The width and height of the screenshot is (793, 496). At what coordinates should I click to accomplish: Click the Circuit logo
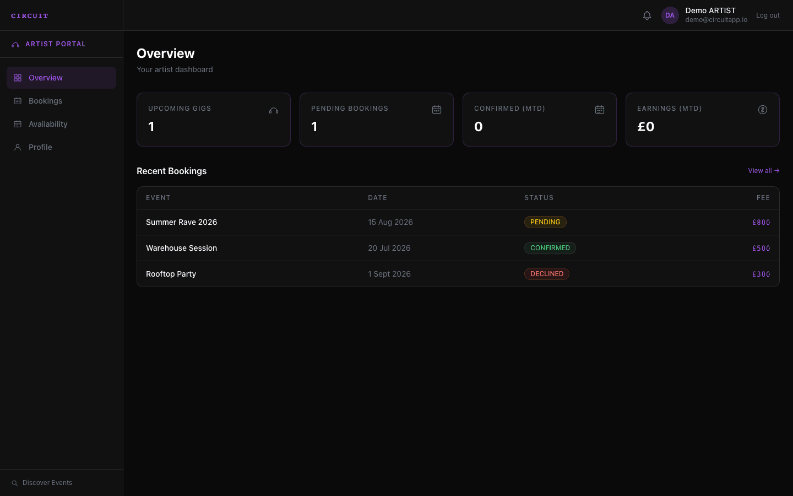pos(30,16)
